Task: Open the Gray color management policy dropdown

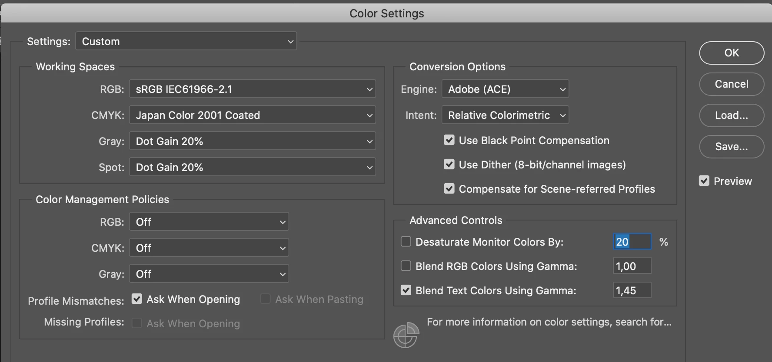Action: click(209, 274)
